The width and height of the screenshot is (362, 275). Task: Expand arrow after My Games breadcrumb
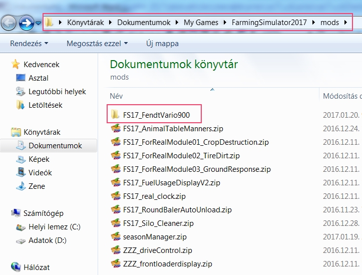pos(225,23)
